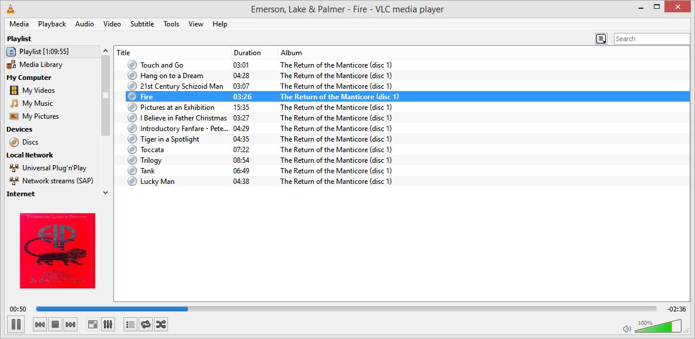Toggle loop repeat mode
This screenshot has height=339, width=695.
coord(145,324)
